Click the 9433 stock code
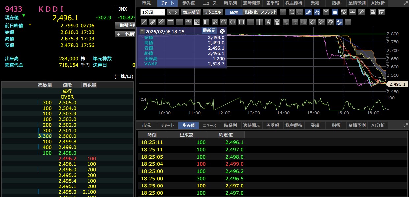The image size is (409, 197). 13,9
